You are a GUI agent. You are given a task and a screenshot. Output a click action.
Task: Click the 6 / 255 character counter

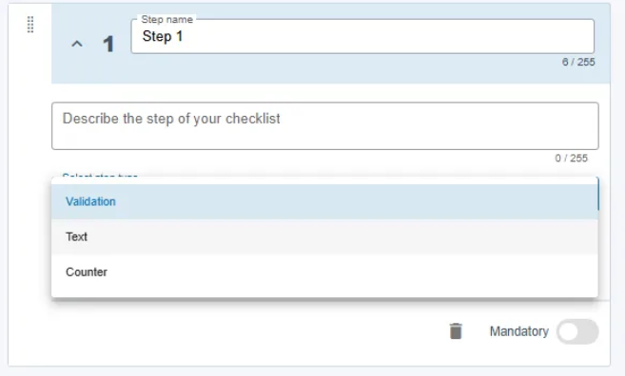pyautogui.click(x=578, y=62)
